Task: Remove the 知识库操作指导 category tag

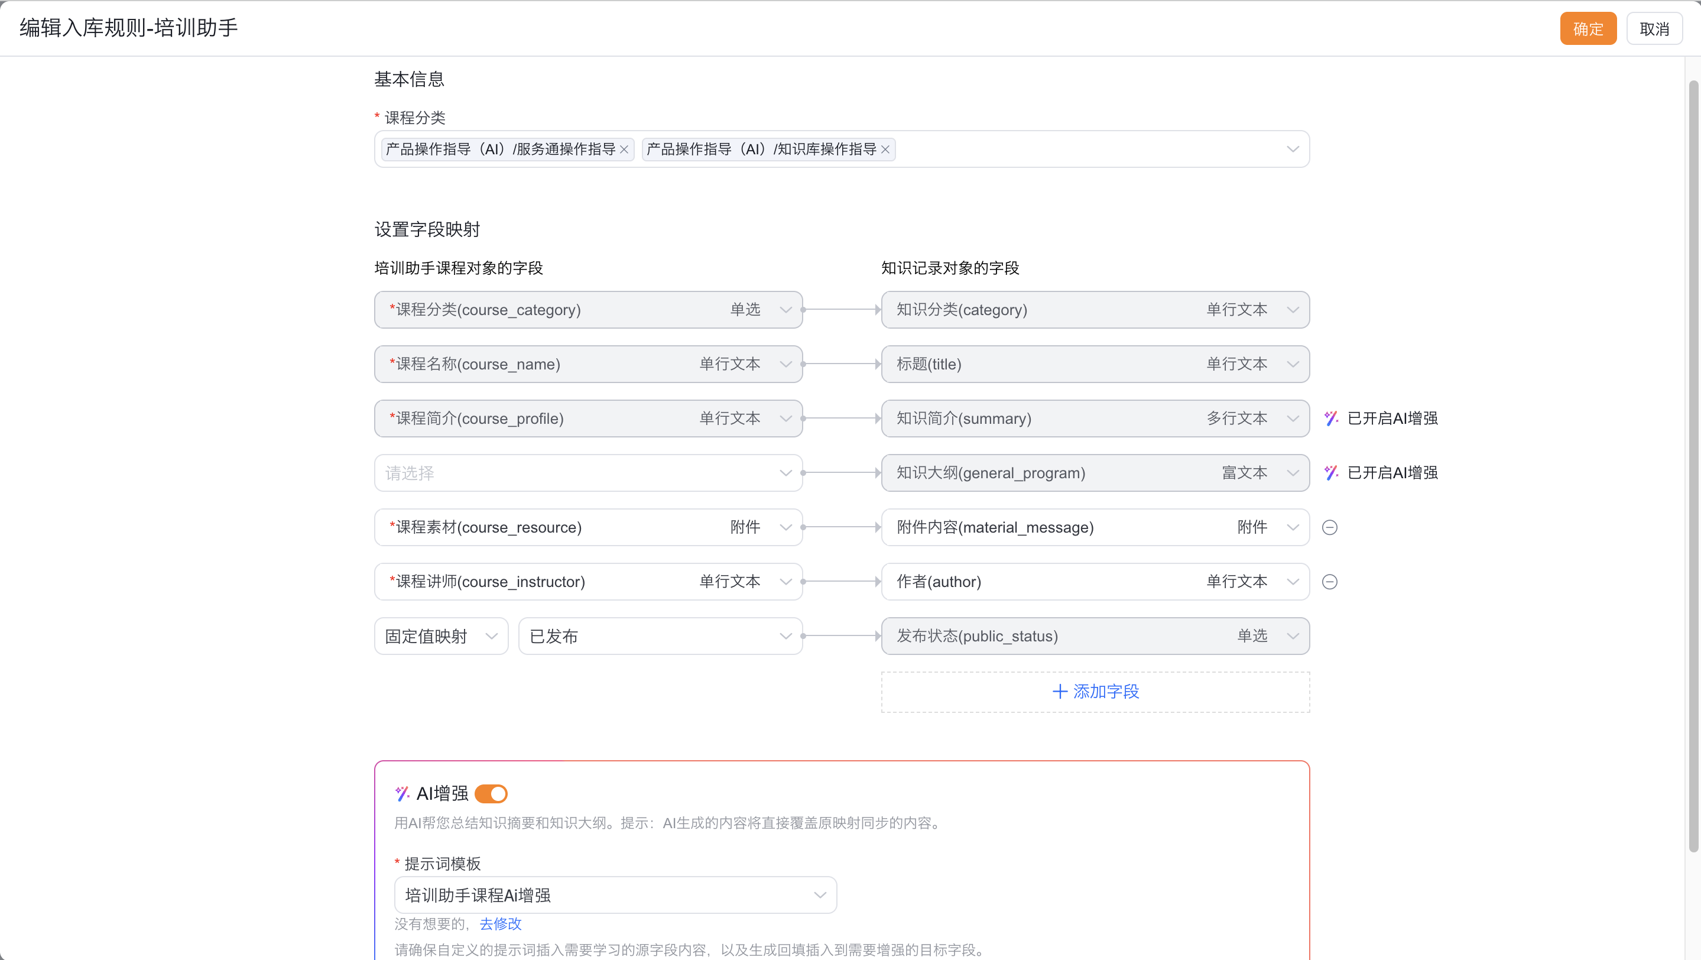Action: [x=885, y=150]
